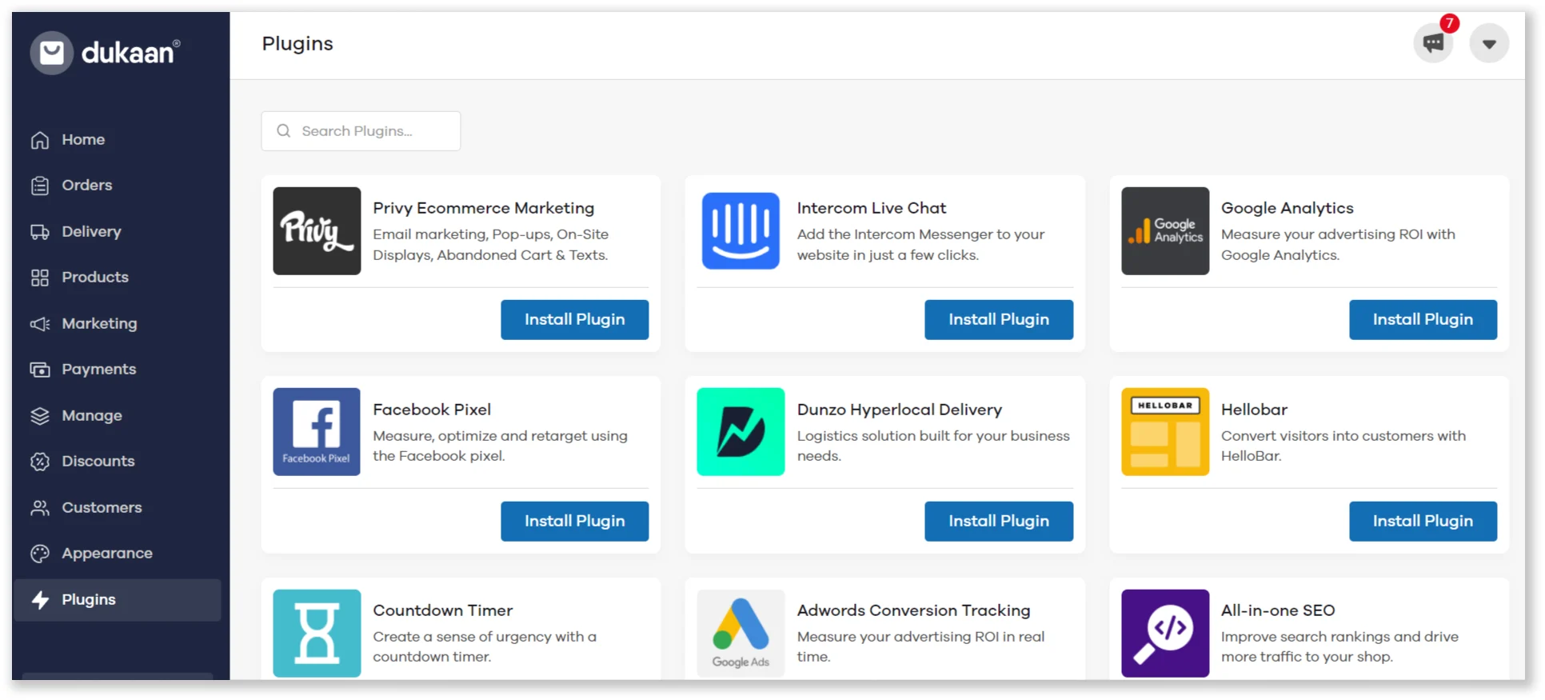The width and height of the screenshot is (1545, 700).
Task: Click the Countdown Timer hourglass icon
Action: [x=317, y=633]
